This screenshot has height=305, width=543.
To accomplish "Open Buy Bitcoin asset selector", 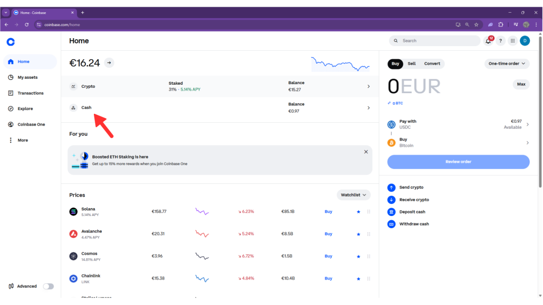I will tap(458, 142).
